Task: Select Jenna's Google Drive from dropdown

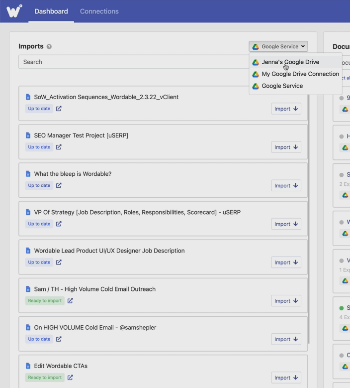Action: pyautogui.click(x=290, y=62)
